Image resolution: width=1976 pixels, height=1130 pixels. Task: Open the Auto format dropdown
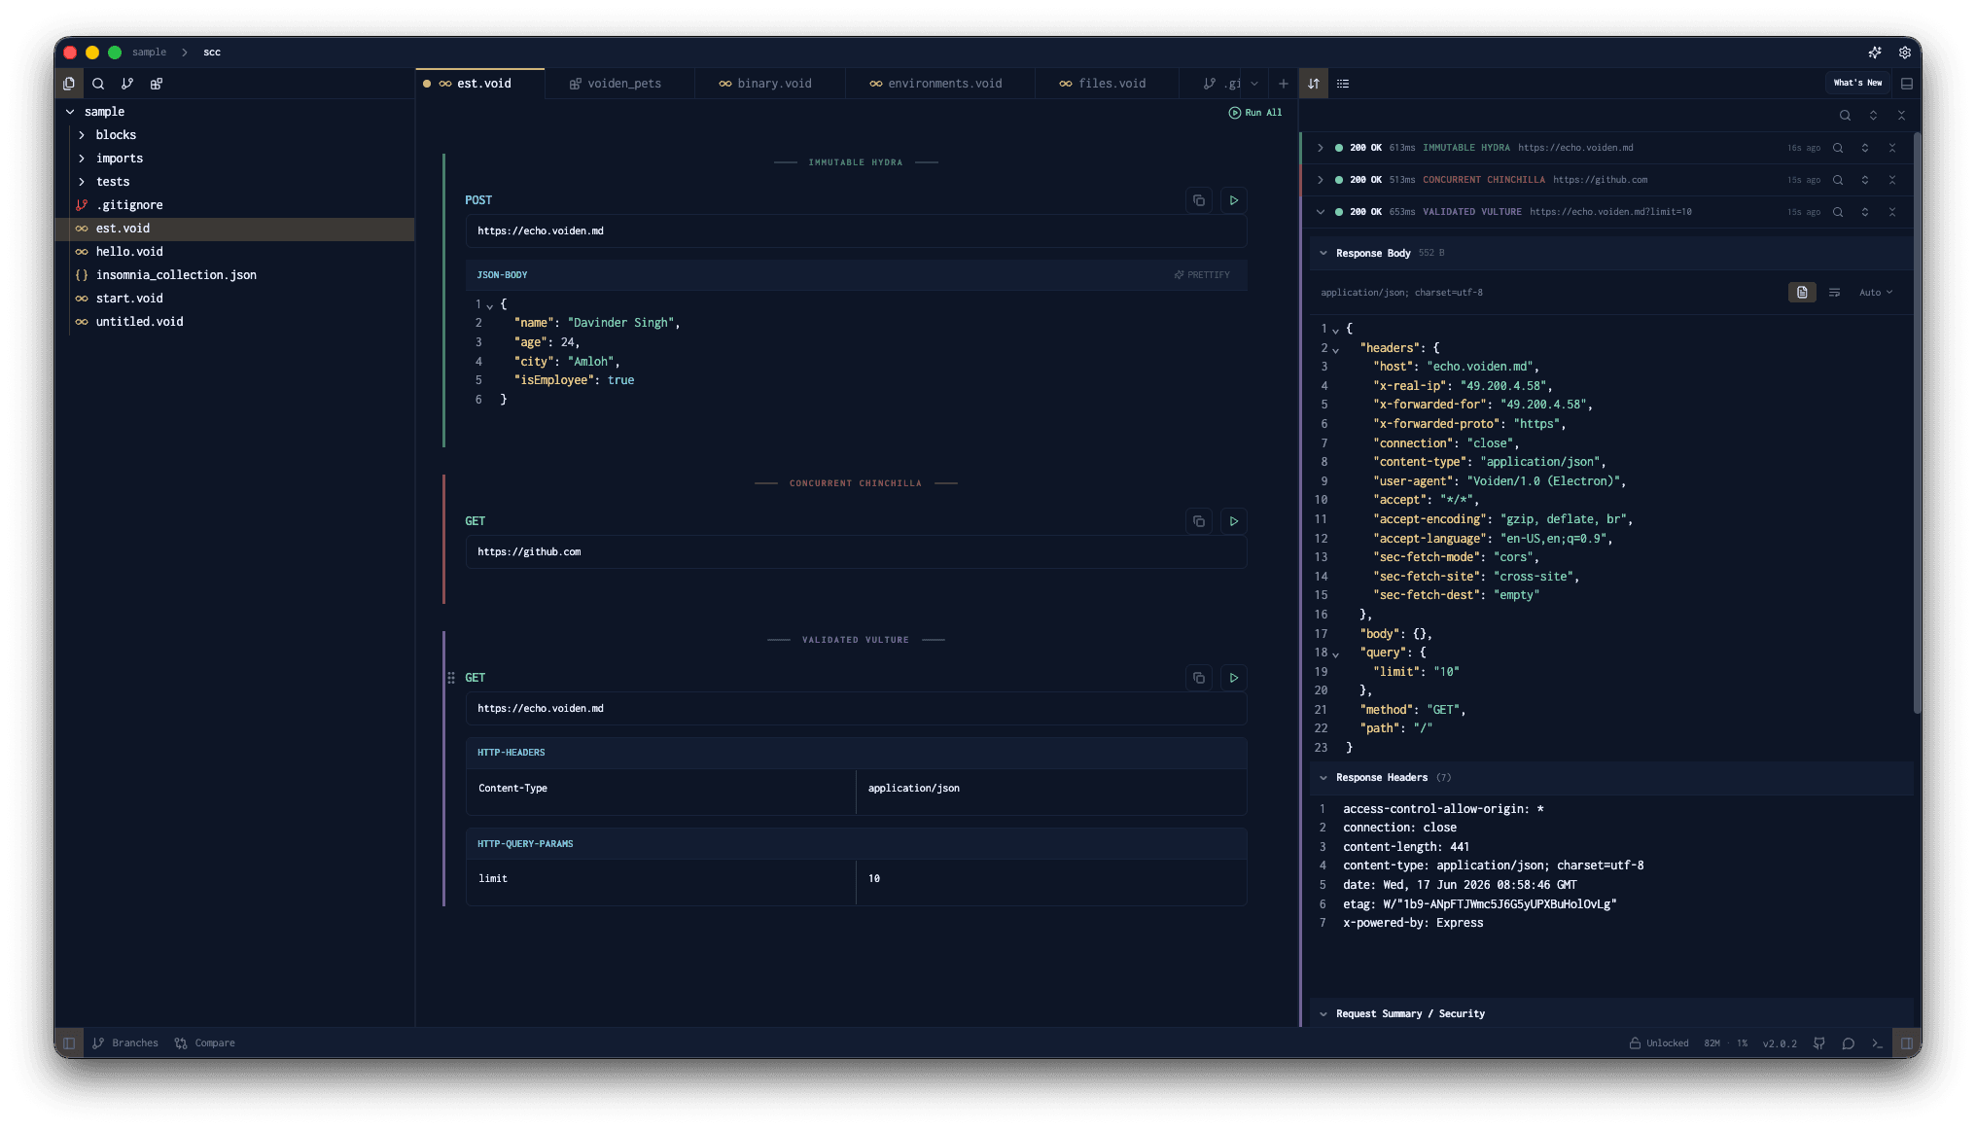click(x=1876, y=293)
